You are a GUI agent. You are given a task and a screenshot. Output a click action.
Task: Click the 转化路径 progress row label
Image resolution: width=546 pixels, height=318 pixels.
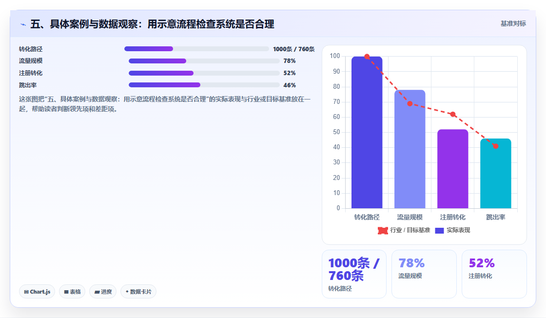(31, 49)
